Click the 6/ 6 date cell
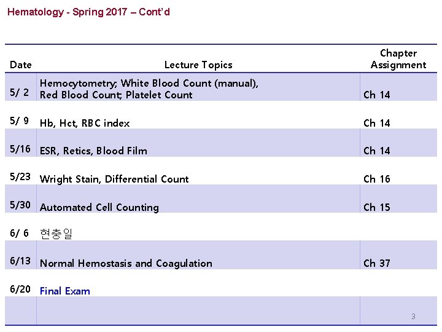 click(x=19, y=233)
